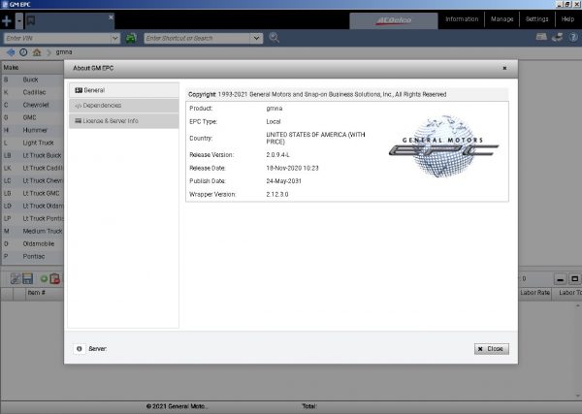Open the General tab in About dialog
The width and height of the screenshot is (582, 414).
pos(123,90)
